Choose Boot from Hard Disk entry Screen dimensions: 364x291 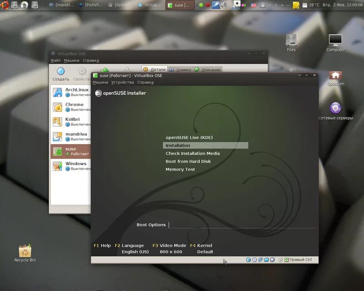tap(188, 161)
